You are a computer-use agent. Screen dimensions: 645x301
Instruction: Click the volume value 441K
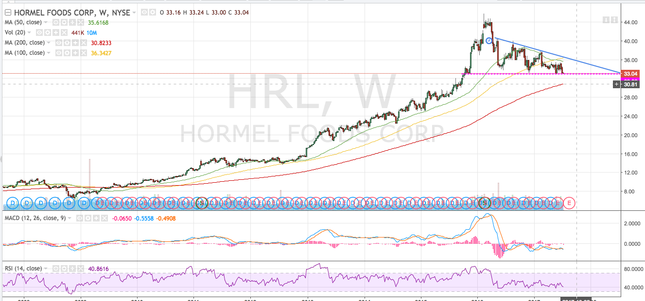[78, 32]
